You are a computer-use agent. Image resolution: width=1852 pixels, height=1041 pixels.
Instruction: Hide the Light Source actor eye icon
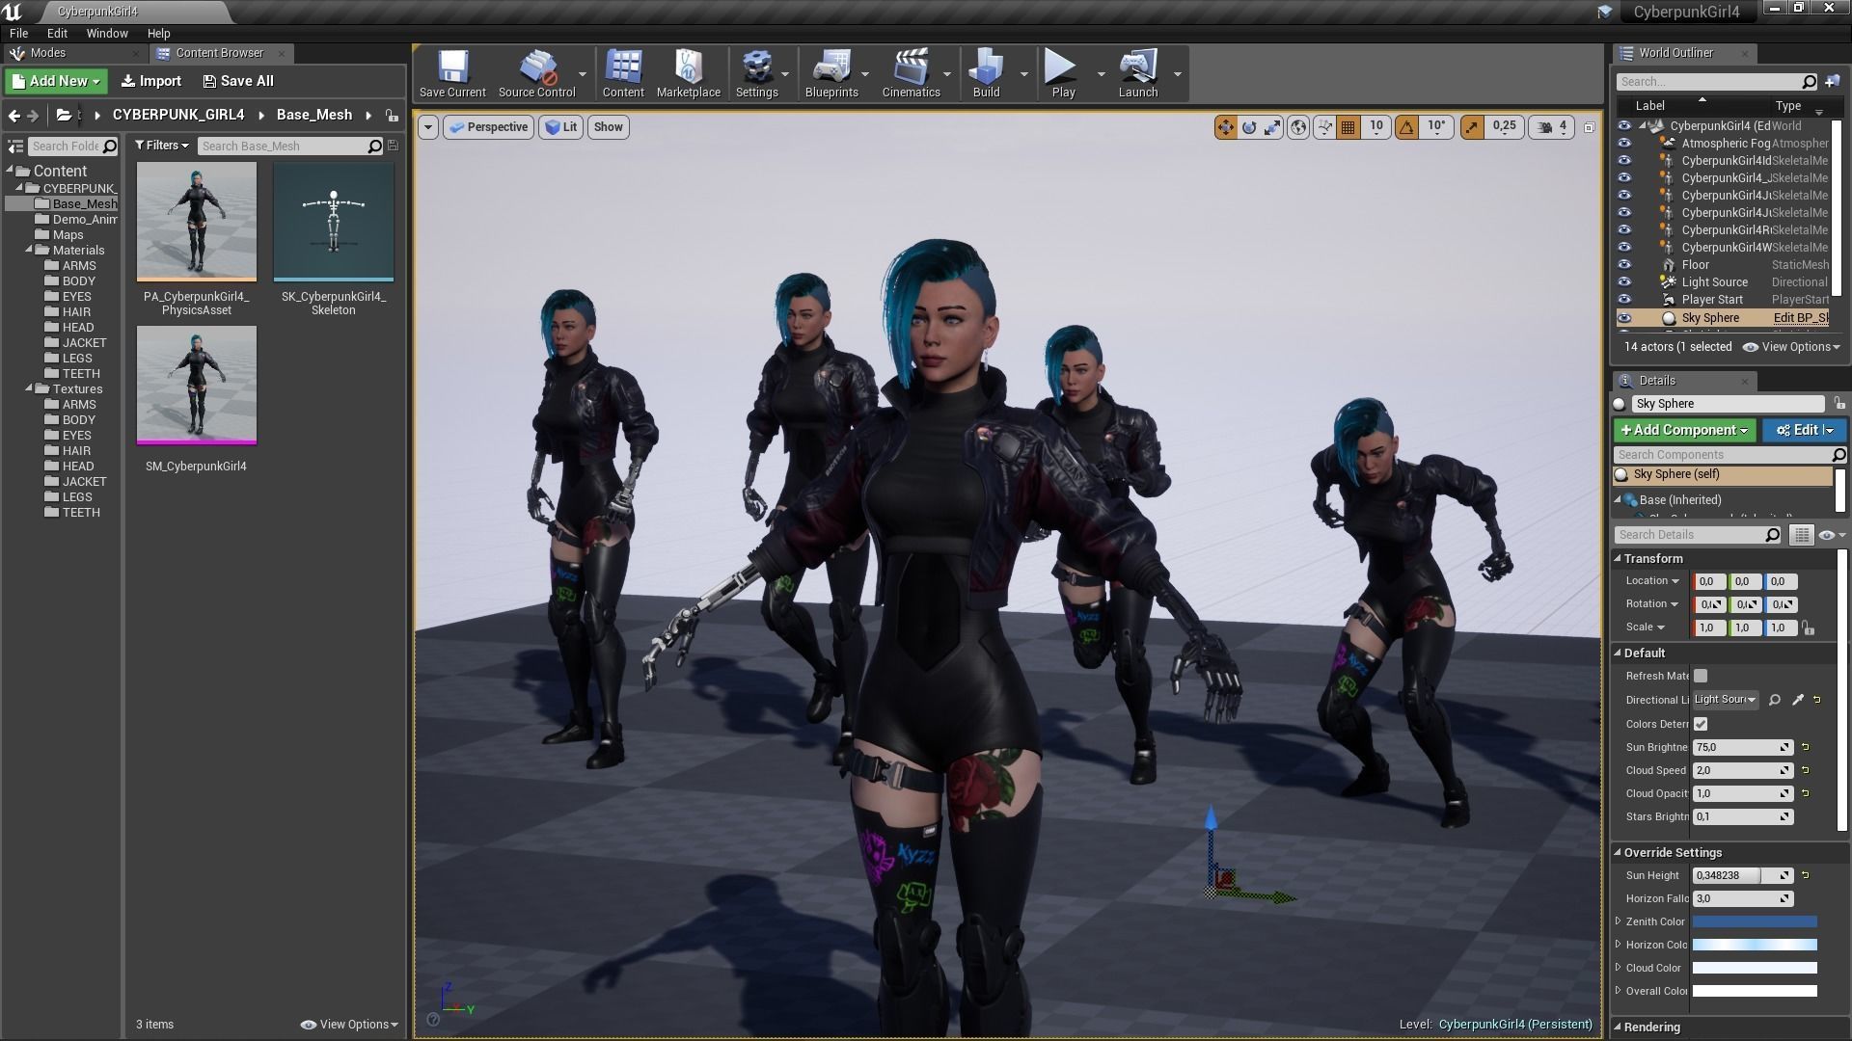[x=1624, y=282]
